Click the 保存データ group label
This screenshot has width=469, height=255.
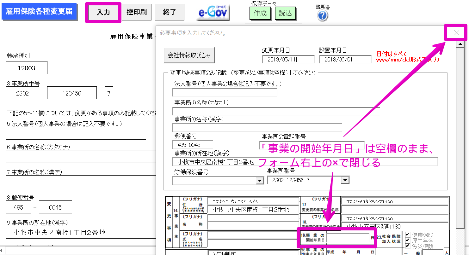(263, 3)
